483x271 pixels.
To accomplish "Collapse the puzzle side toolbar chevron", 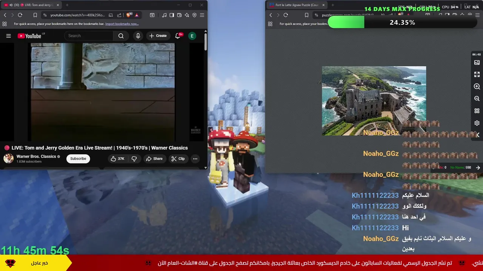I will pyautogui.click(x=478, y=135).
